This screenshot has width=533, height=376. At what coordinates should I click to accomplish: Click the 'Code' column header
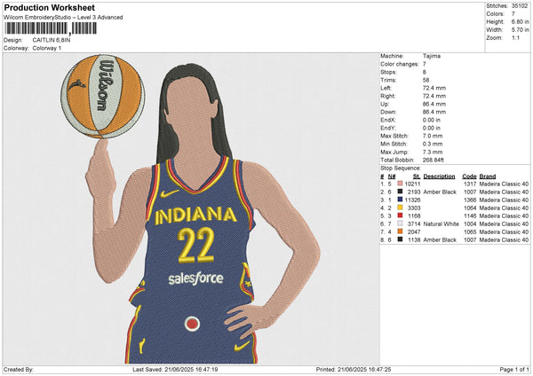click(x=469, y=176)
